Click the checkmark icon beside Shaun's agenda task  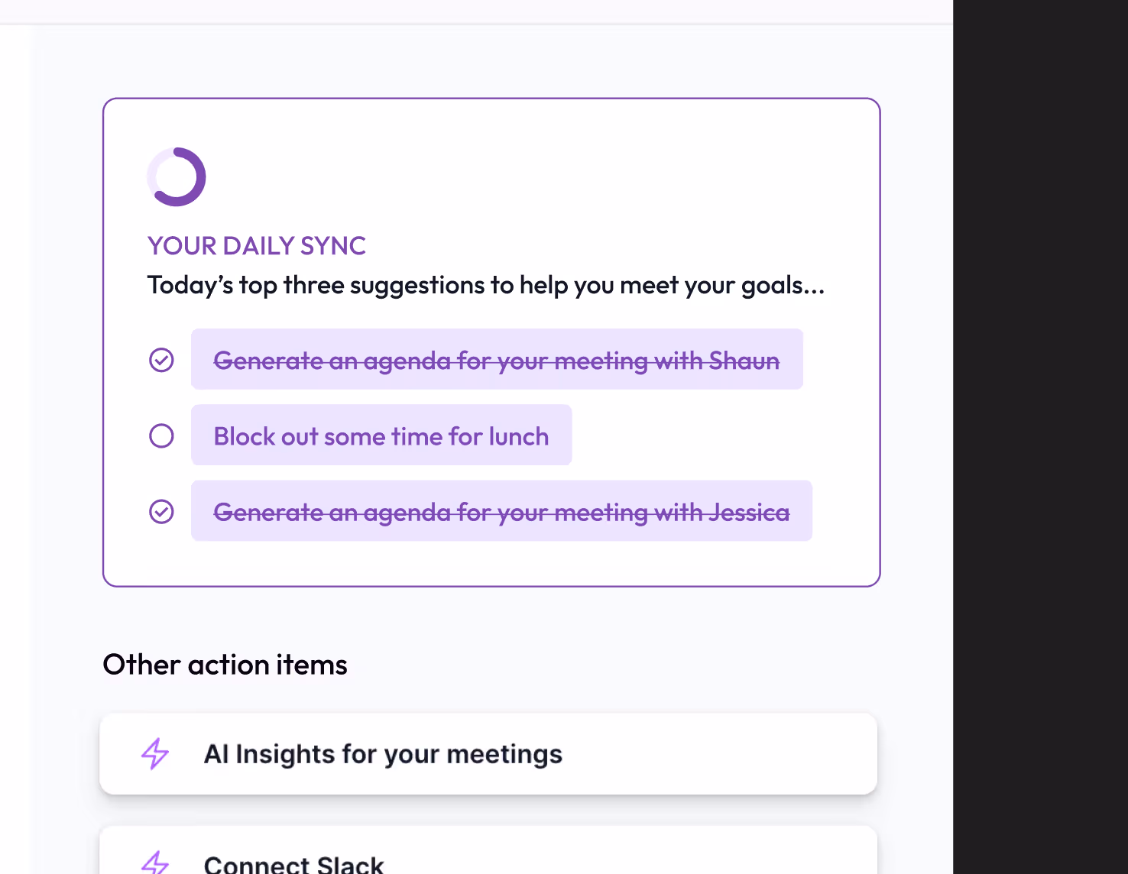161,359
